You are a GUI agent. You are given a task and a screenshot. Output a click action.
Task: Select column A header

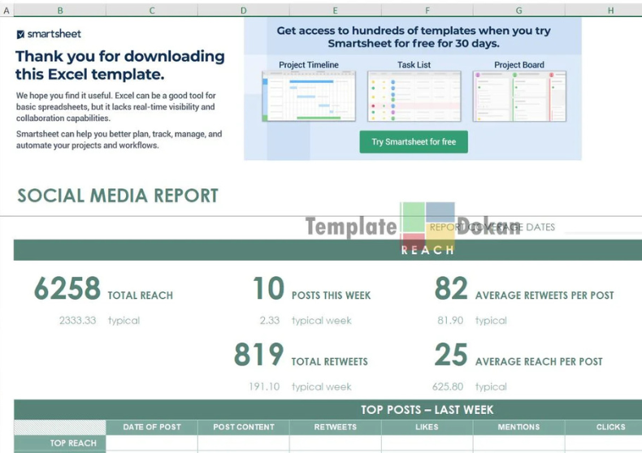(x=7, y=11)
